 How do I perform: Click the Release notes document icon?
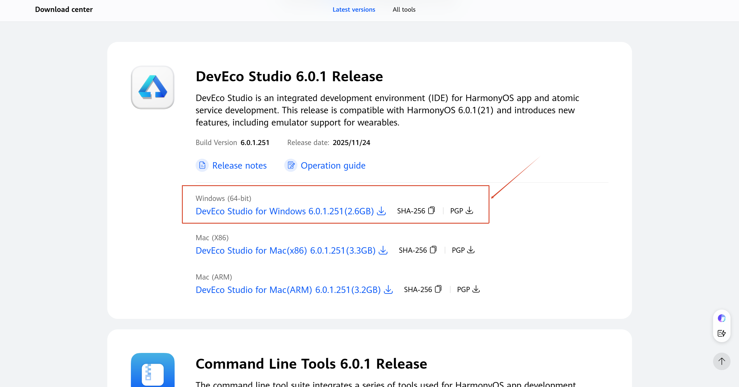202,165
